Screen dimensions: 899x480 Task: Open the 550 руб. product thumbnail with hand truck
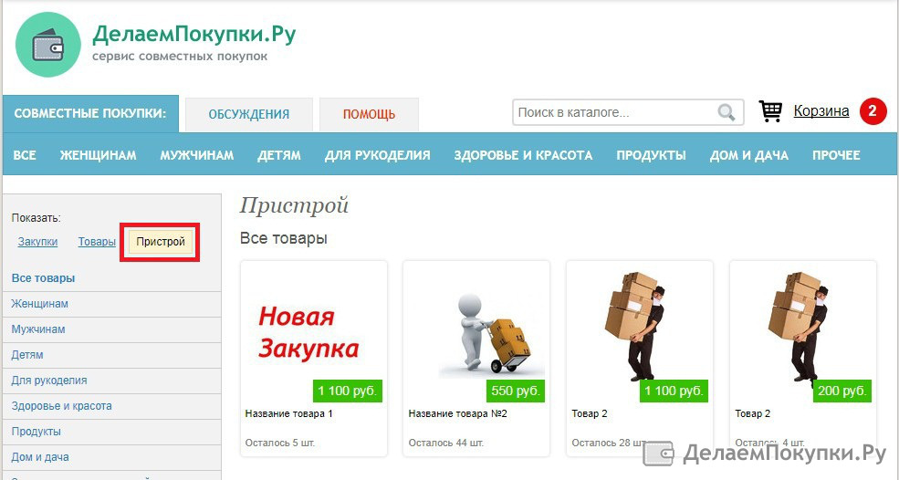tap(476, 331)
